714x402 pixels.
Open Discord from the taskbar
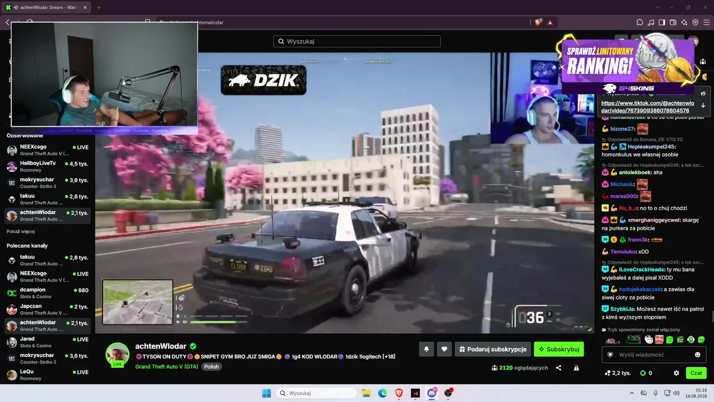(x=432, y=393)
